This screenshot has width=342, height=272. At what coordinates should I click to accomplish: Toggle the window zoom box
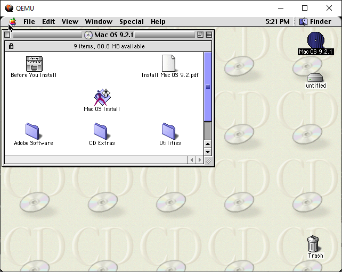point(200,35)
